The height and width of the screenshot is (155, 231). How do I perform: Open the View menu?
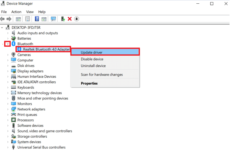tap(30, 12)
